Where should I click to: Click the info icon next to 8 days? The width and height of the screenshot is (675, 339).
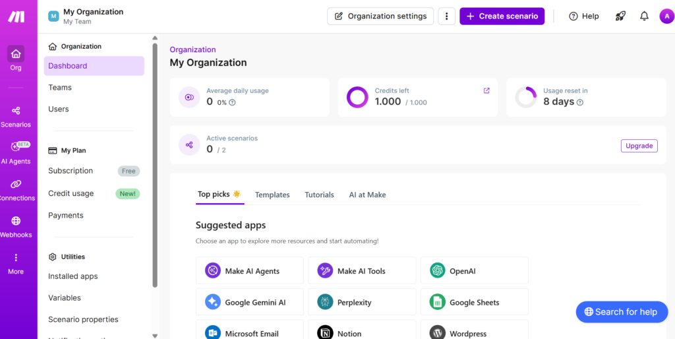579,102
